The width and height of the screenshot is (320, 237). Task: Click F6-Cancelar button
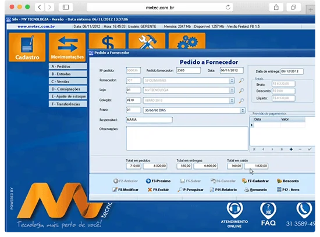coord(223,181)
